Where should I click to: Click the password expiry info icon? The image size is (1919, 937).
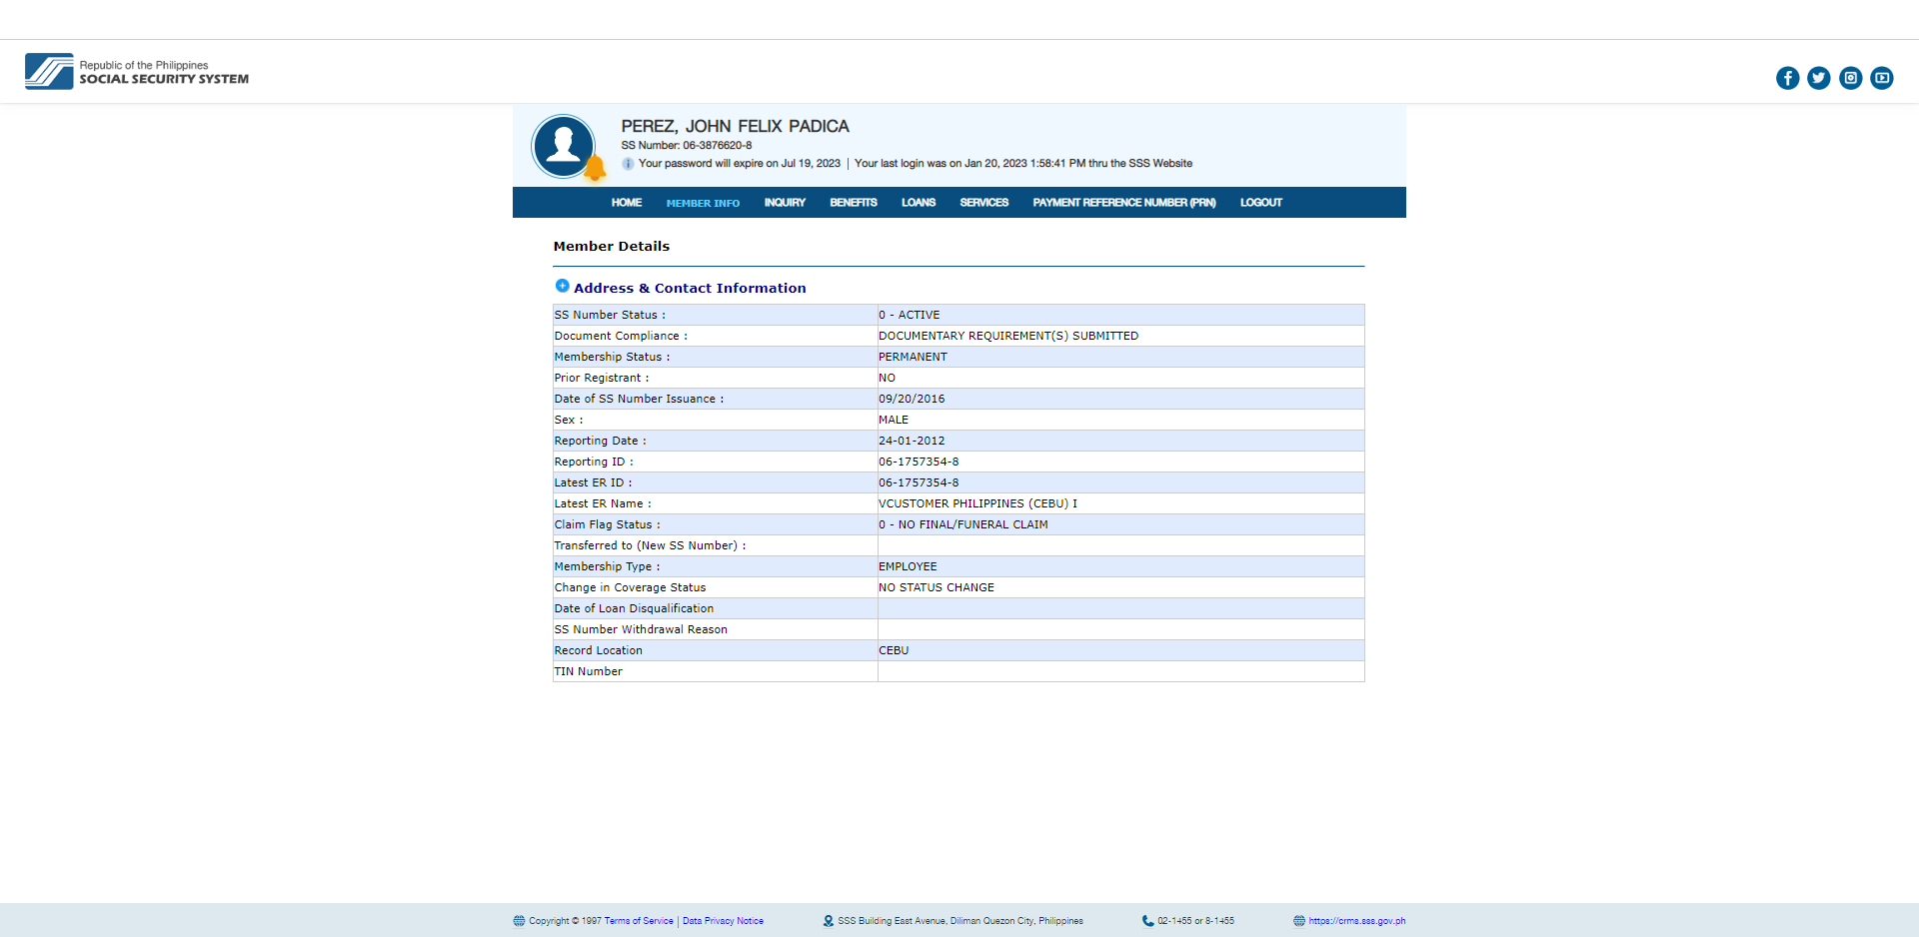tap(628, 164)
